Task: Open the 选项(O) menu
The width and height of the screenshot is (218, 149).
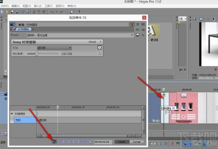Action: point(60,6)
